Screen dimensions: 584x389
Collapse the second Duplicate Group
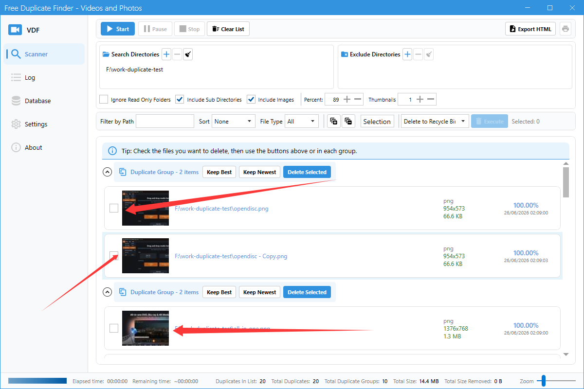coord(108,292)
